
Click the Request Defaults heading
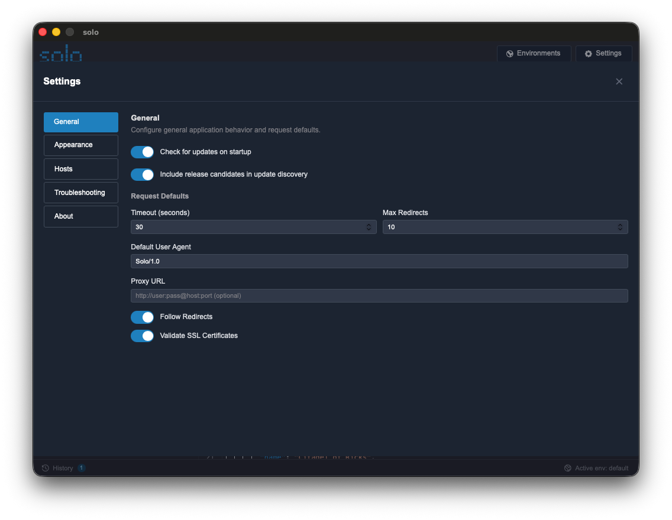tap(160, 196)
